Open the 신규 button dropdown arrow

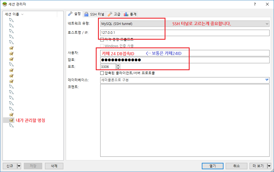19,166
